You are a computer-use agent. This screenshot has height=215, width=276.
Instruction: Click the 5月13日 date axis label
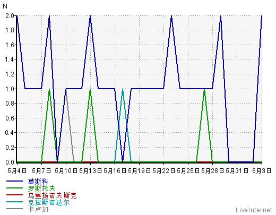(x=90, y=171)
